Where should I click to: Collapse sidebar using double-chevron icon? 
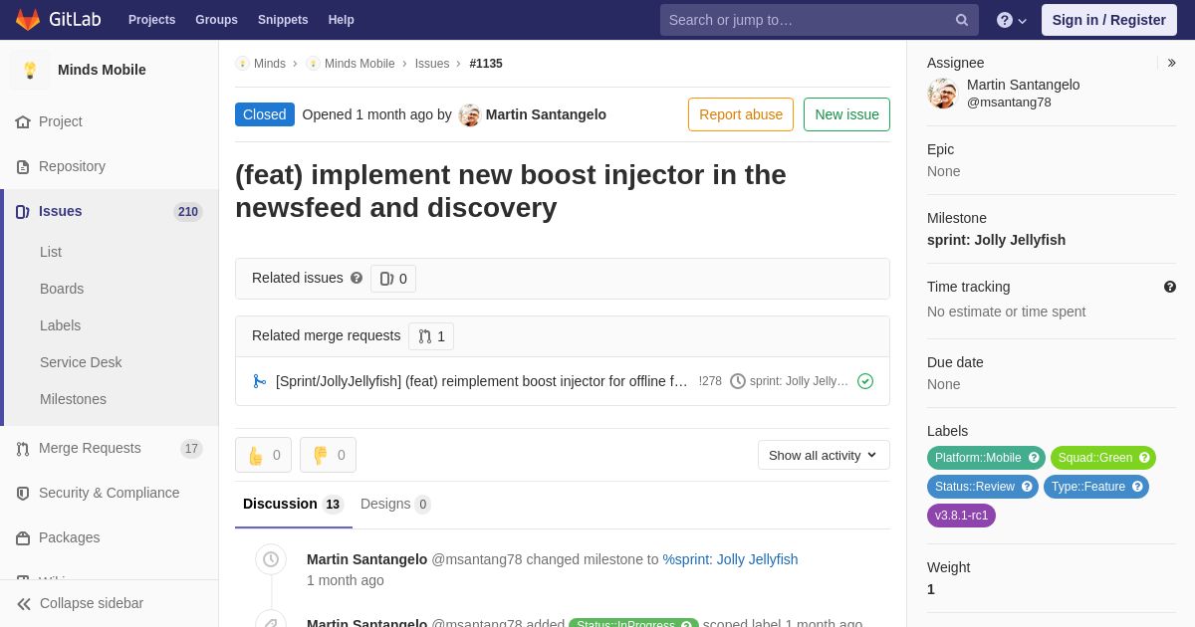pos(24,604)
